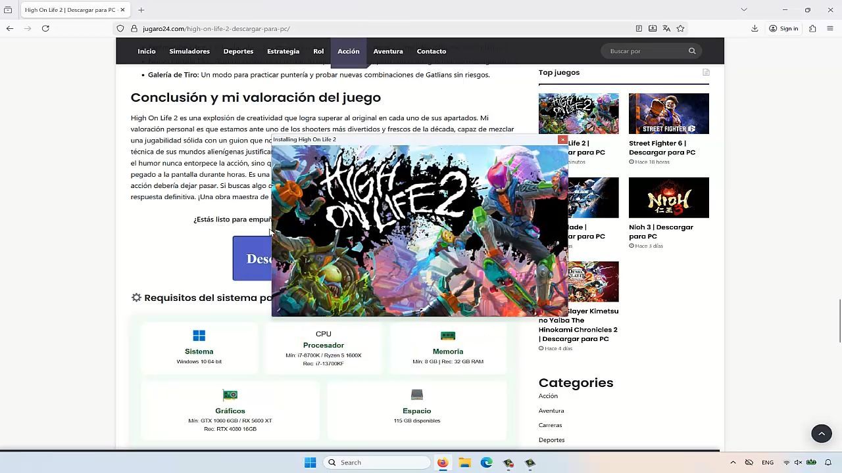Open the Simuladores menu item
The image size is (842, 473).
coord(189,51)
